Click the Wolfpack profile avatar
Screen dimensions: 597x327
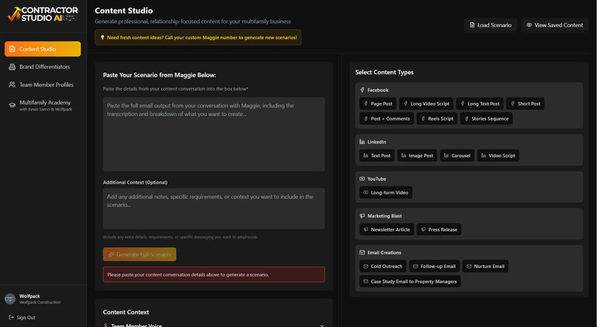10,299
